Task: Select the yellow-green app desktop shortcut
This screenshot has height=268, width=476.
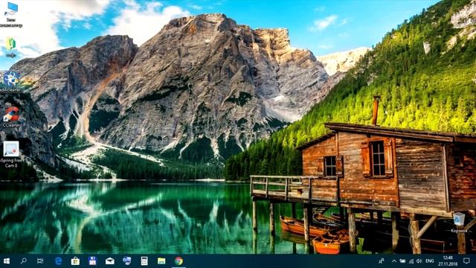Action: tap(11, 48)
